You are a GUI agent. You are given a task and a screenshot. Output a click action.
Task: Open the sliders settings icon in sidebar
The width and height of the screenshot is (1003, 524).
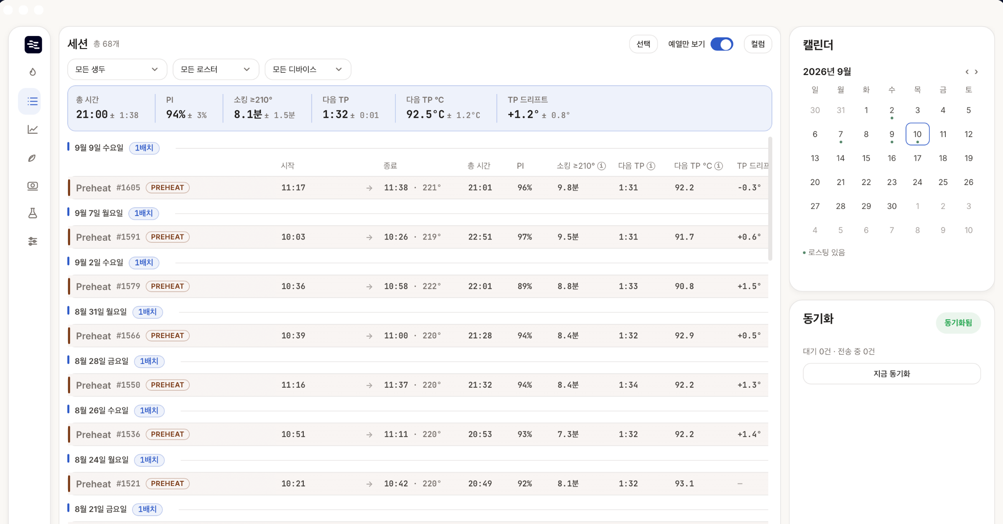[x=33, y=241]
